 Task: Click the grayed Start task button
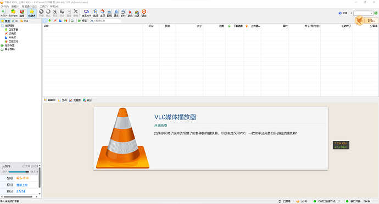pos(41,13)
